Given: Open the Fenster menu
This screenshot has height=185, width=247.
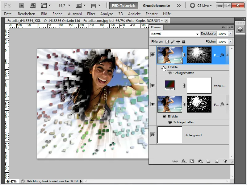Looking at the screenshot, I should (x=152, y=14).
